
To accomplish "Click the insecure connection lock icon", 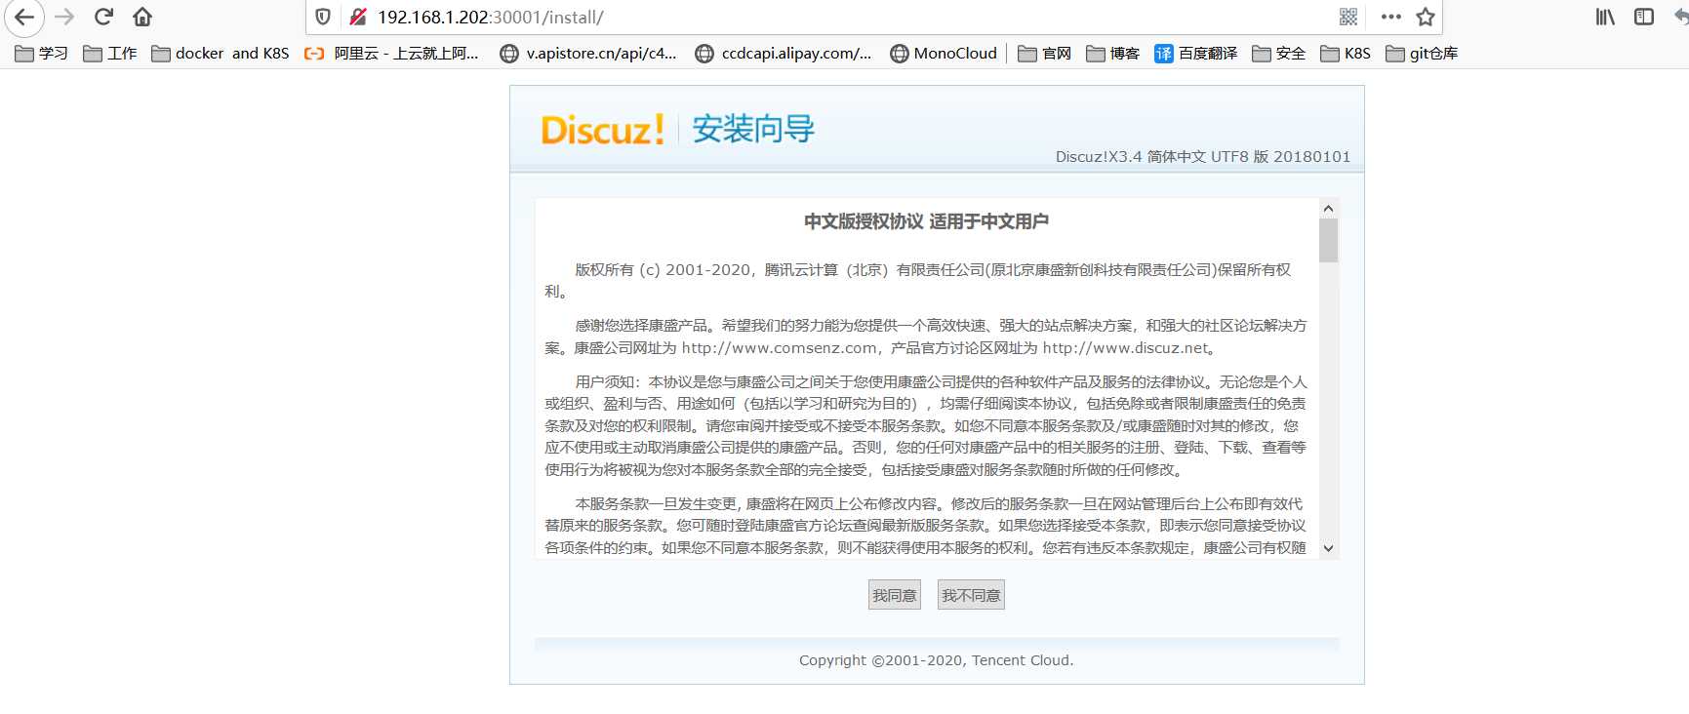I will point(358,17).
